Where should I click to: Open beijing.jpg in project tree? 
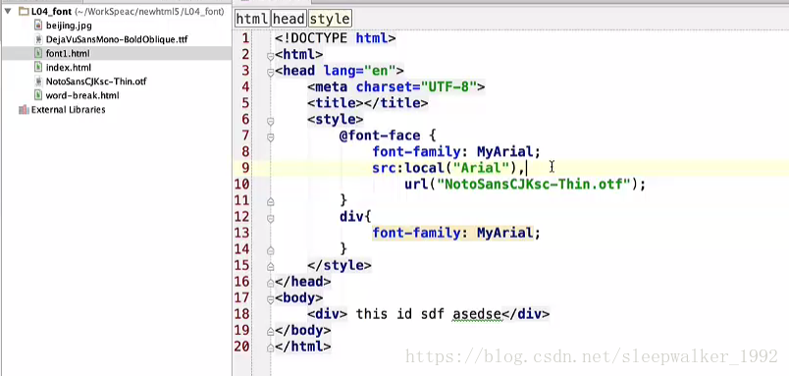(x=69, y=26)
